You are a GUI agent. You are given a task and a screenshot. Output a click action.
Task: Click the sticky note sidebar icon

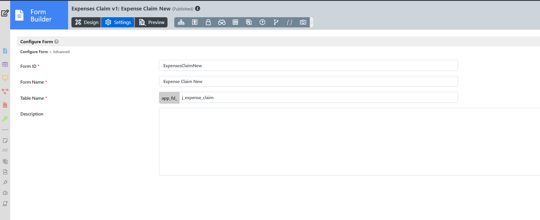coord(5,141)
